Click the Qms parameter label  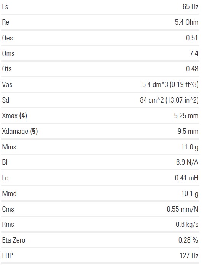coord(8,54)
